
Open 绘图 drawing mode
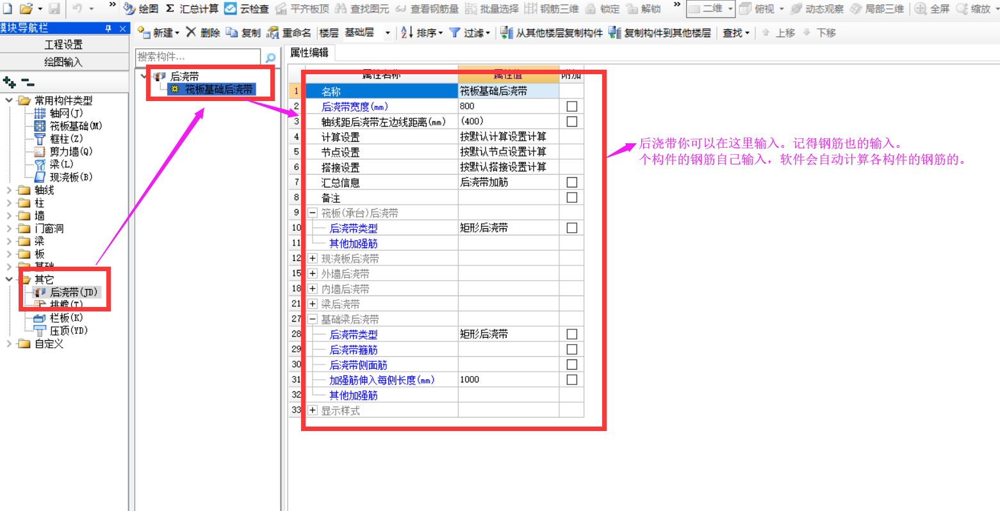tap(141, 8)
